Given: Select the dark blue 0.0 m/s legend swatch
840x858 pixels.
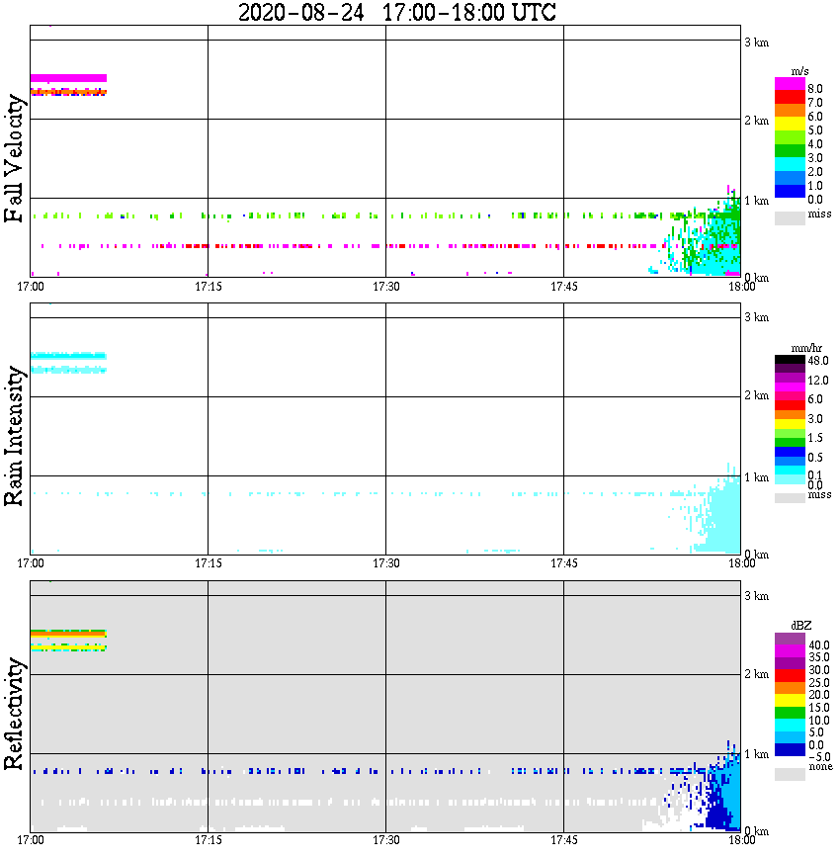Looking at the screenshot, I should [790, 192].
